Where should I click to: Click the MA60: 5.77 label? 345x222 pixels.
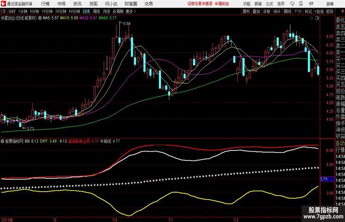pos(108,18)
